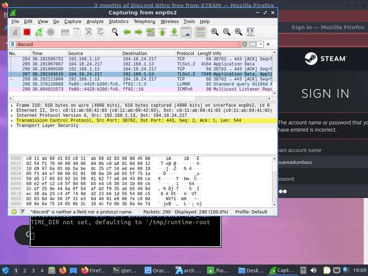Go forward to next packet arrow
The height and width of the screenshot is (276, 368).
[x=139, y=32]
